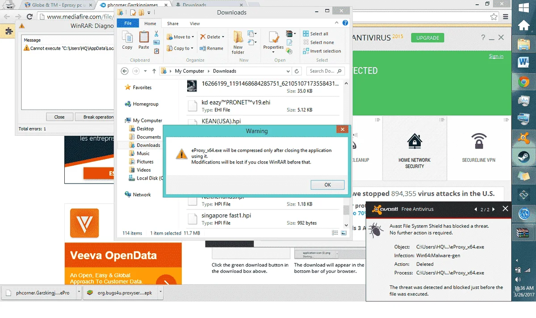Image resolution: width=536 pixels, height=318 pixels.
Task: Click the Rename button in Organize group
Action: pos(211,48)
